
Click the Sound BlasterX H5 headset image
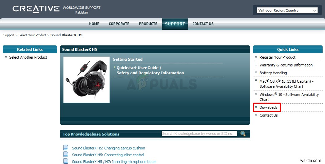[x=87, y=80]
